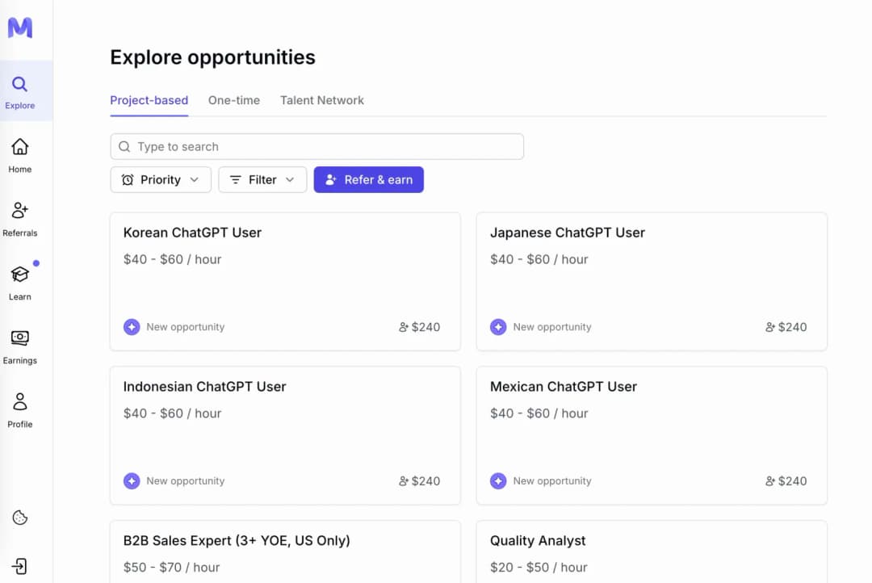
Task: Click new opportunity badge on Mexican card
Action: [x=498, y=480]
